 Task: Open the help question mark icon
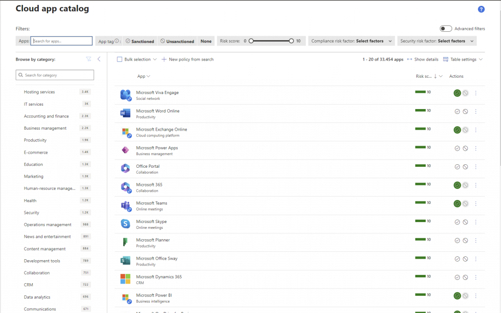pos(481,9)
